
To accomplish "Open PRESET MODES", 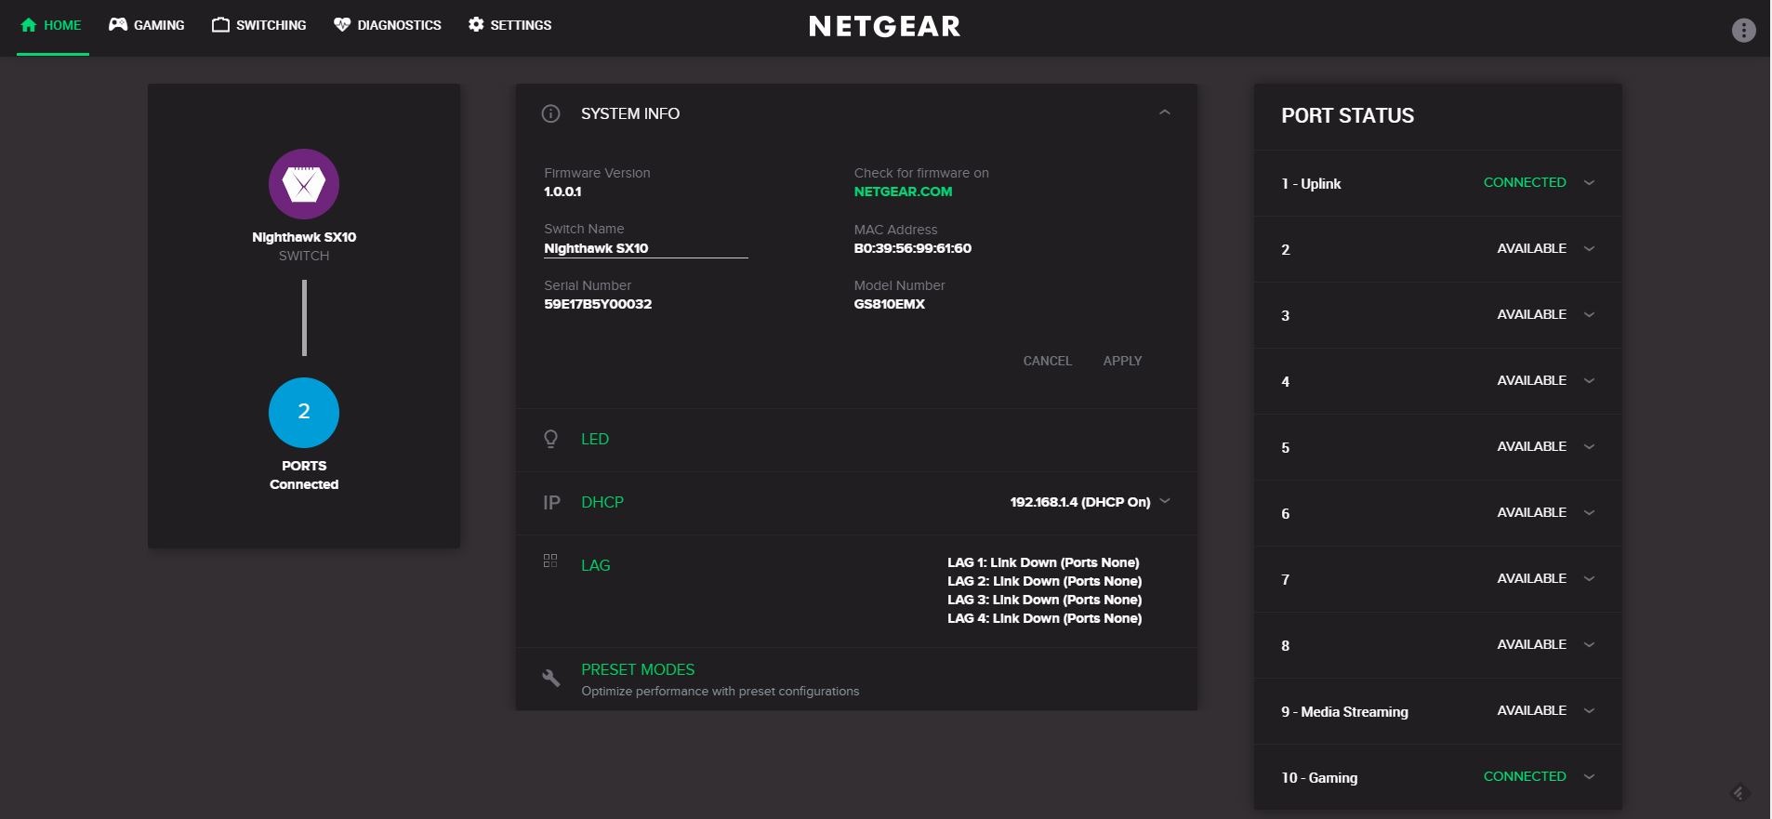I will (x=638, y=669).
